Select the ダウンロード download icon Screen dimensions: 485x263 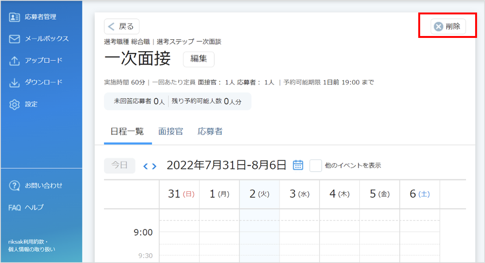[x=14, y=82]
